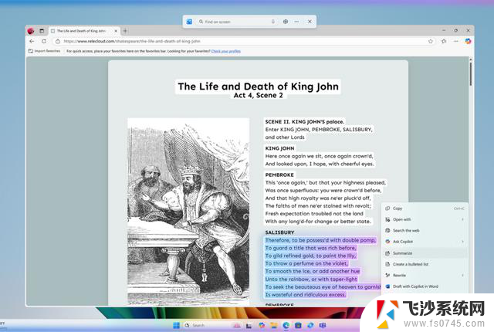Viewport: 494px width, 332px height.
Task: Open Copilot from the taskbar
Action: pos(262,325)
